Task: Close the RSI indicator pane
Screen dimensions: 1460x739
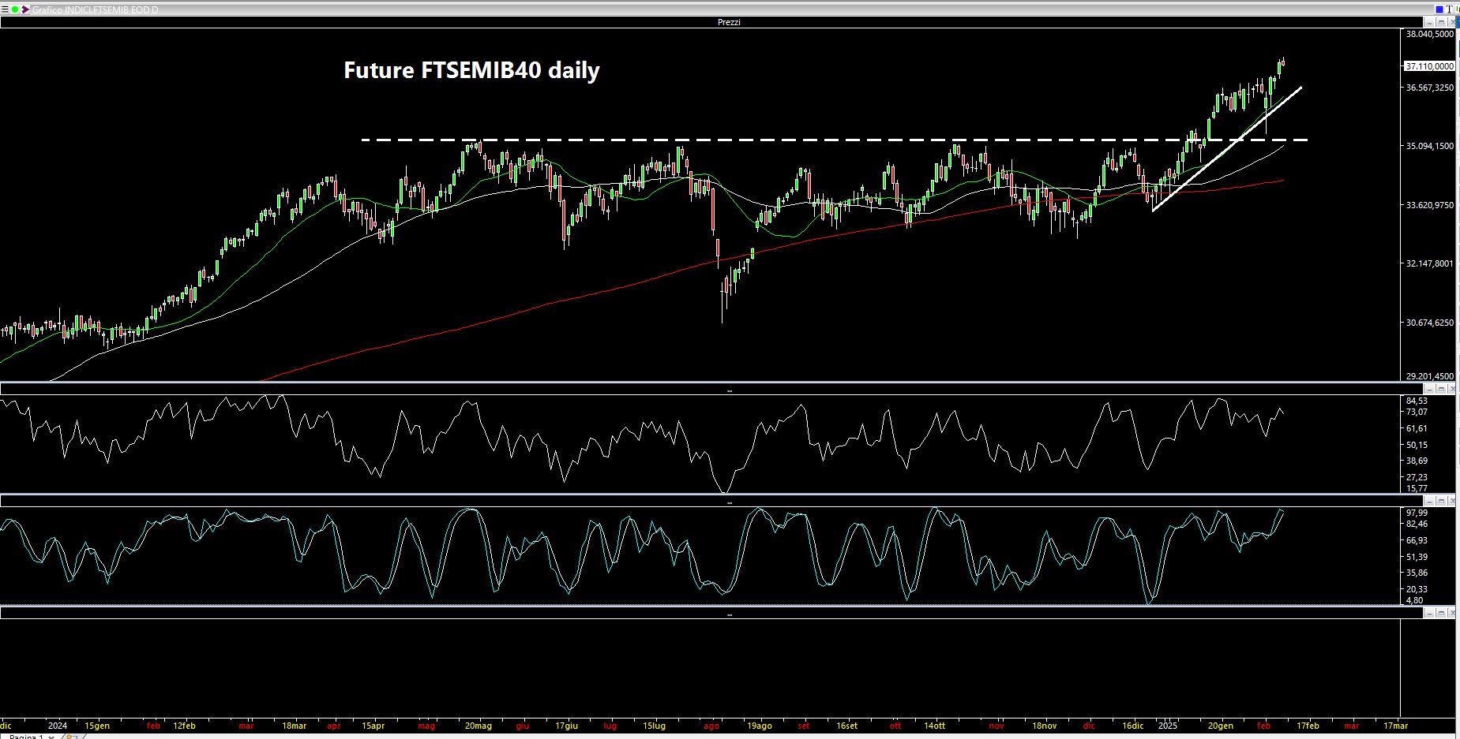Action: point(1451,389)
